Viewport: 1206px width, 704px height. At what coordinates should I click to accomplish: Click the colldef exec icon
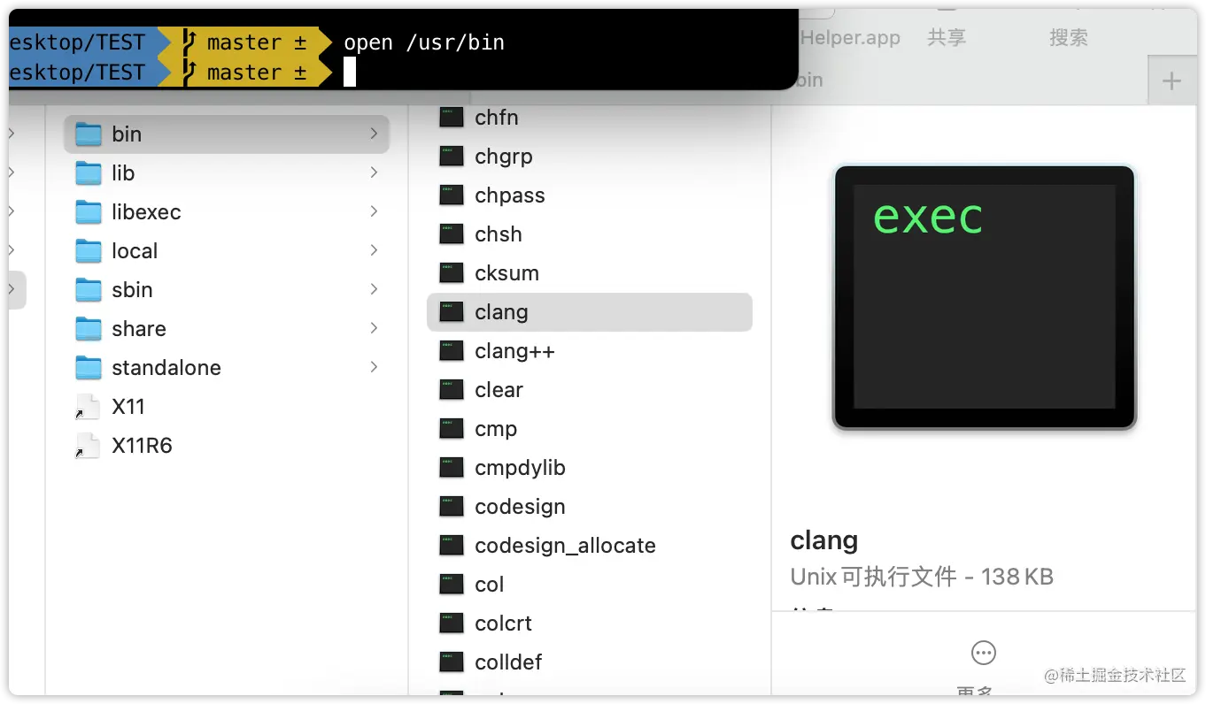click(452, 662)
